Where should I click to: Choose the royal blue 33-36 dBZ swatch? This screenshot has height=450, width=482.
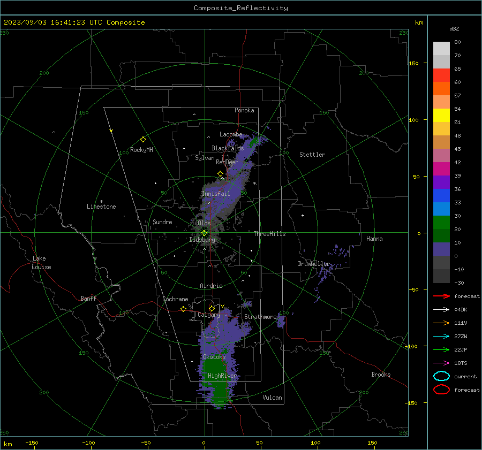pyautogui.click(x=441, y=196)
